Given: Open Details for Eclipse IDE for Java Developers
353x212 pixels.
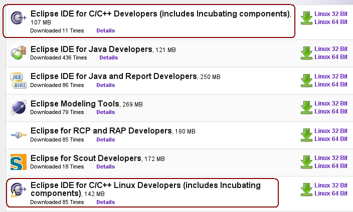Looking at the screenshot, I should tap(108, 57).
